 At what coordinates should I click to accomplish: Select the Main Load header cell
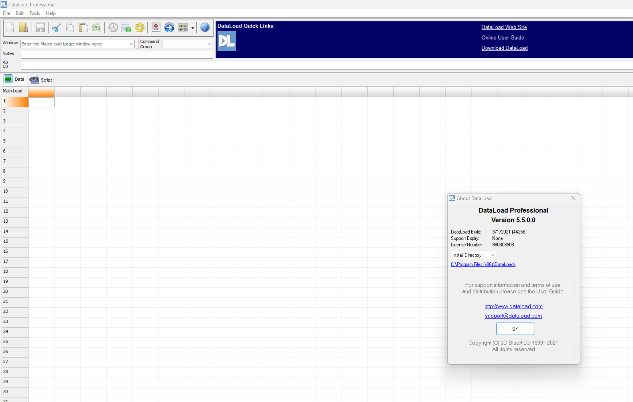(15, 91)
